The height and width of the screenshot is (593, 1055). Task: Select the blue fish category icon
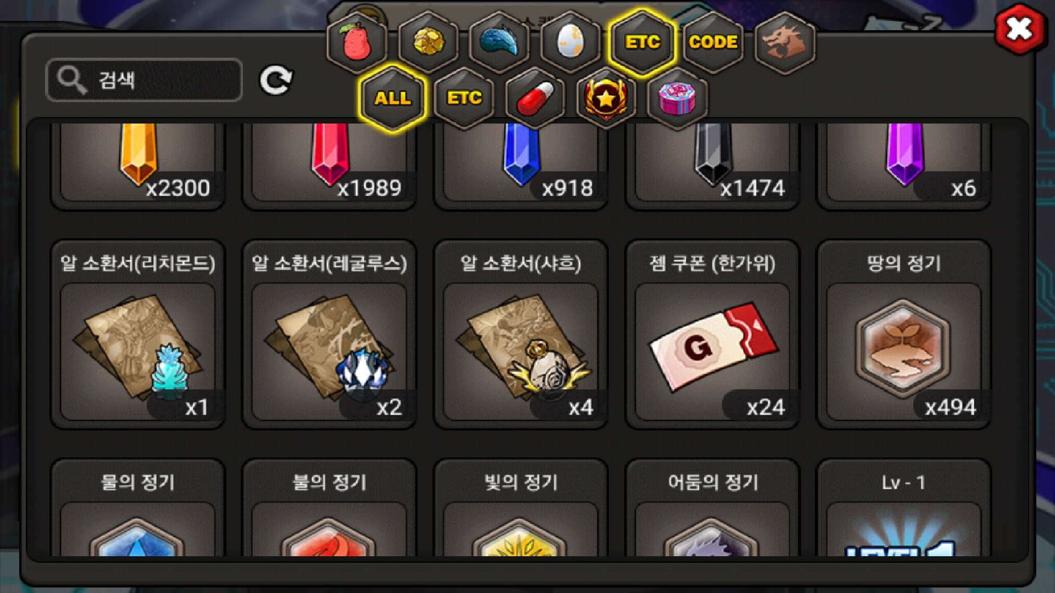click(499, 42)
